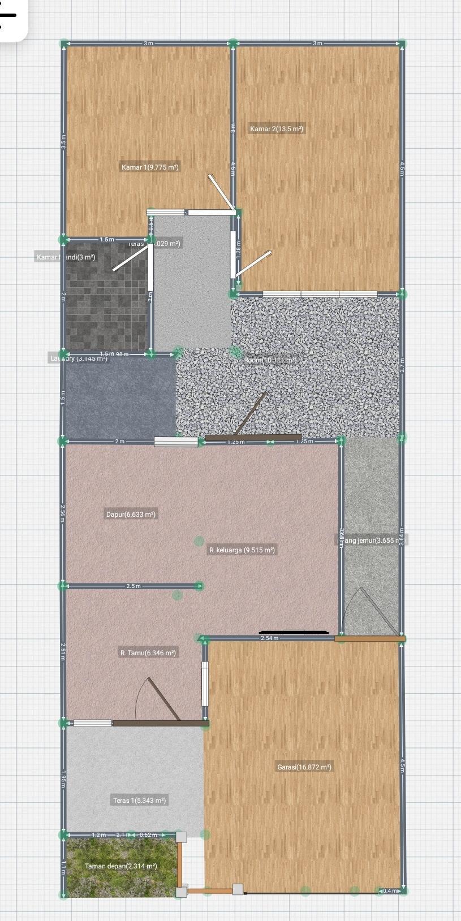The height and width of the screenshot is (921, 461).
Task: Choose the R. Tamu room label
Action: [148, 653]
